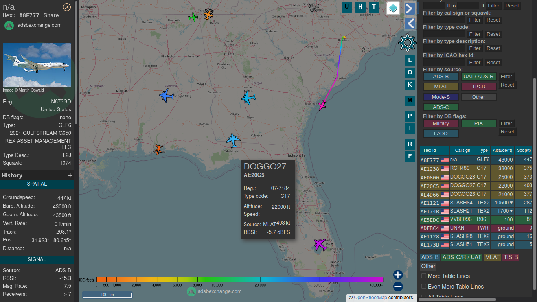Screen dimensions: 537x302
Task: Collapse the sidebar with the left arrow
Action: click(410, 24)
